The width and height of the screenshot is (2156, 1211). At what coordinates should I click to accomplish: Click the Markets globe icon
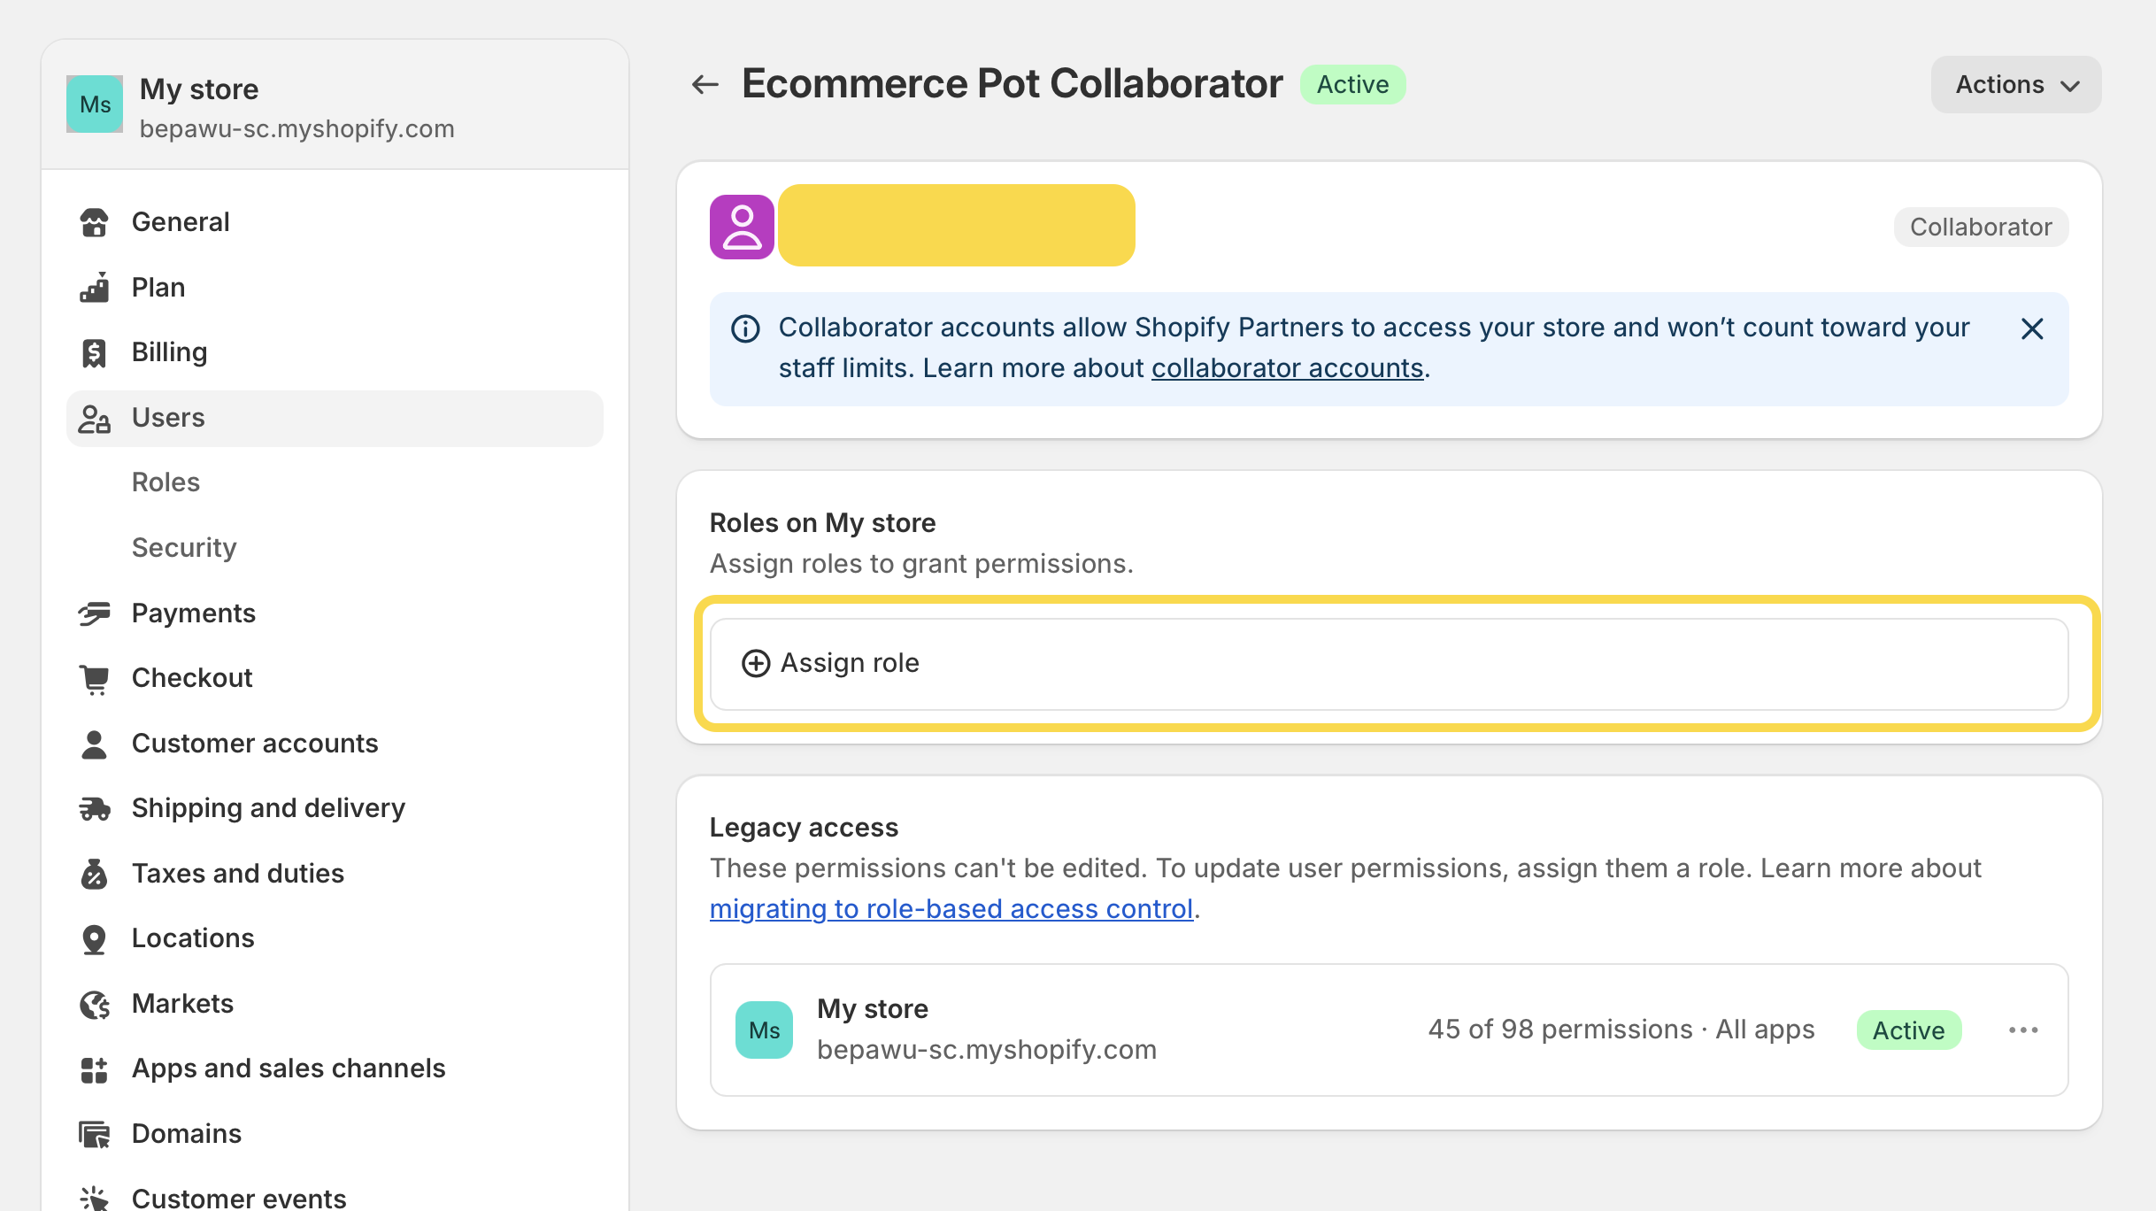[x=94, y=1004]
